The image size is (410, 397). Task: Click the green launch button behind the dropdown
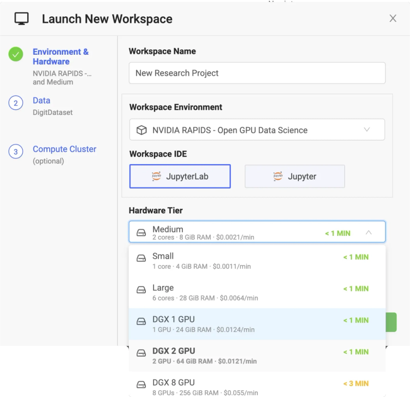tap(391, 322)
